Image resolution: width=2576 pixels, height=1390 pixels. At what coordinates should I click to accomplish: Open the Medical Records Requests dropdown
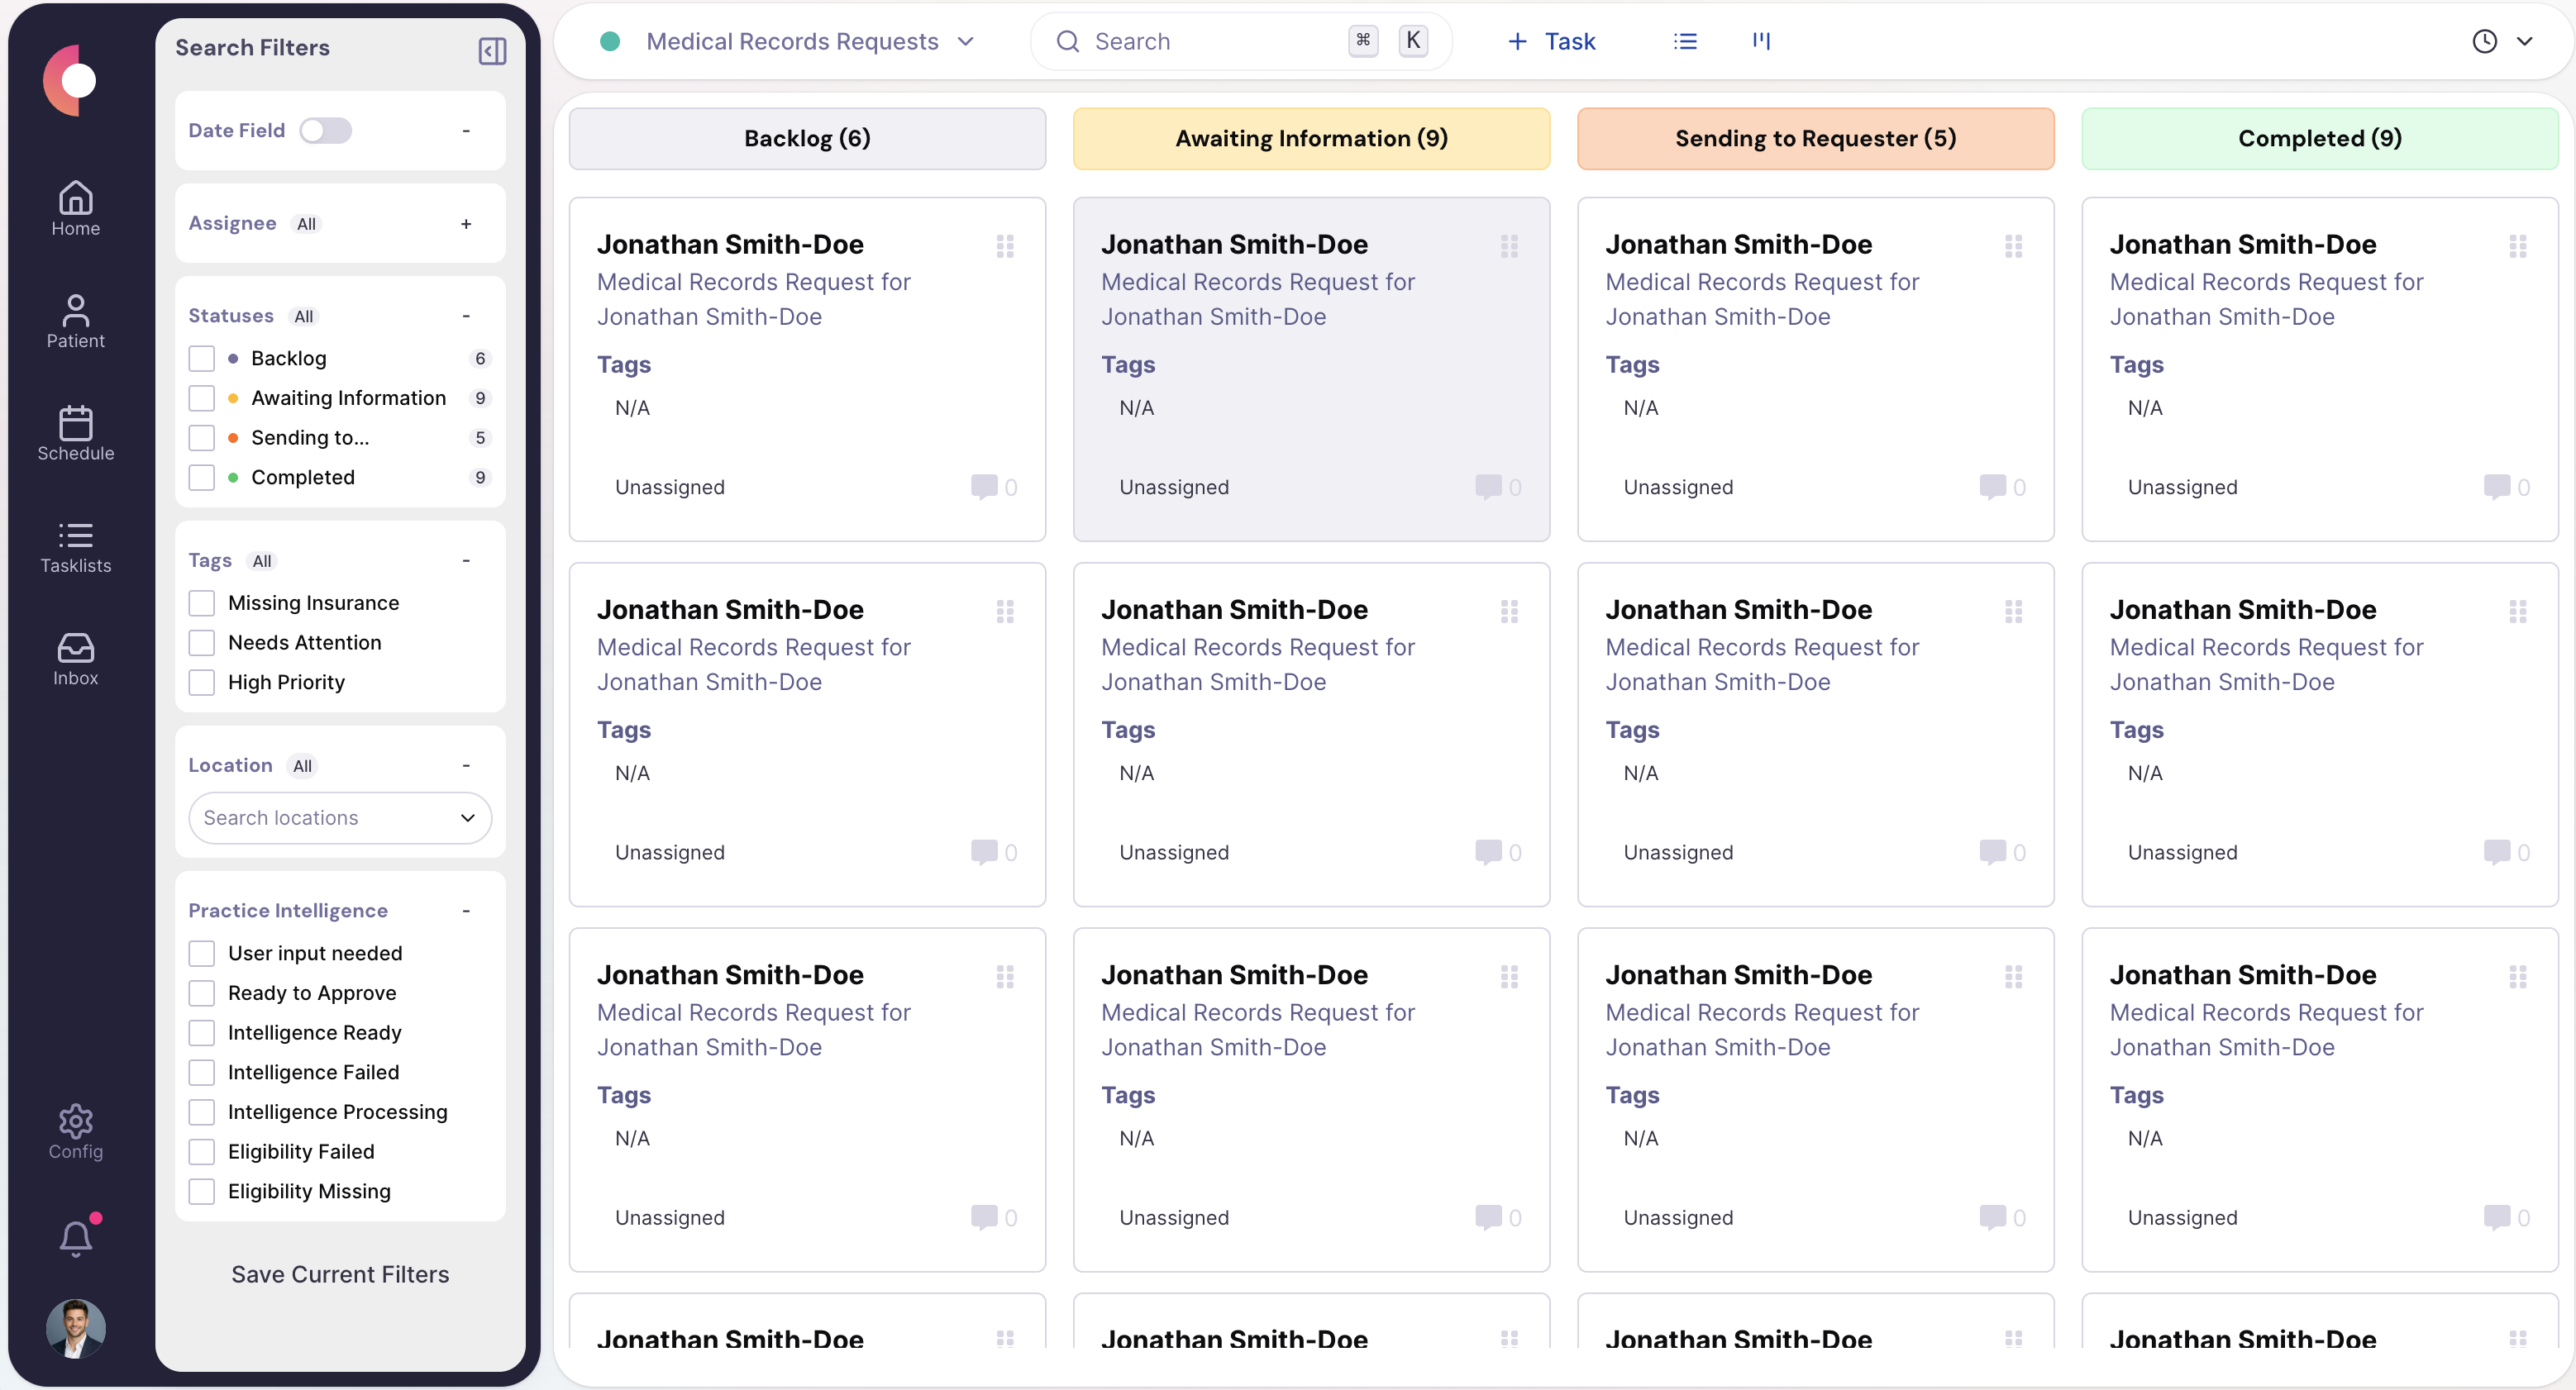point(964,42)
